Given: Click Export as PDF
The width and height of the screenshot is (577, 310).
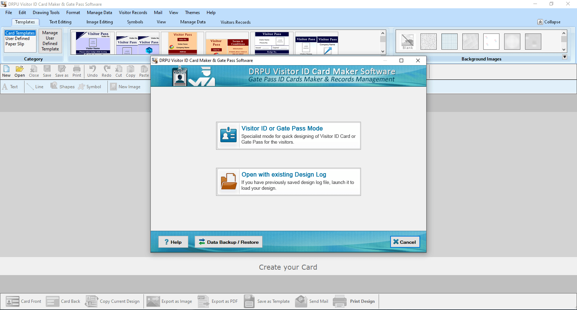Looking at the screenshot, I should [218, 301].
